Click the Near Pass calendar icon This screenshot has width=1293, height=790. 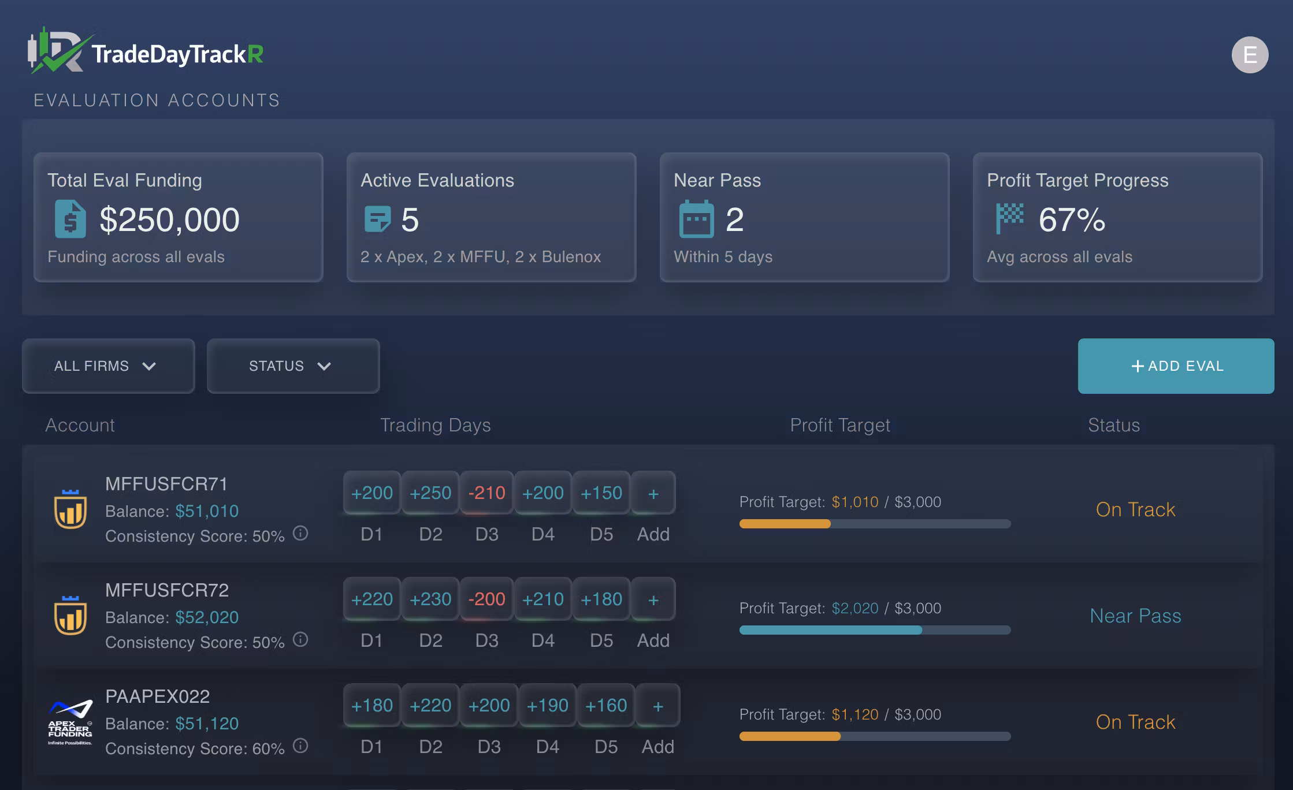point(696,219)
